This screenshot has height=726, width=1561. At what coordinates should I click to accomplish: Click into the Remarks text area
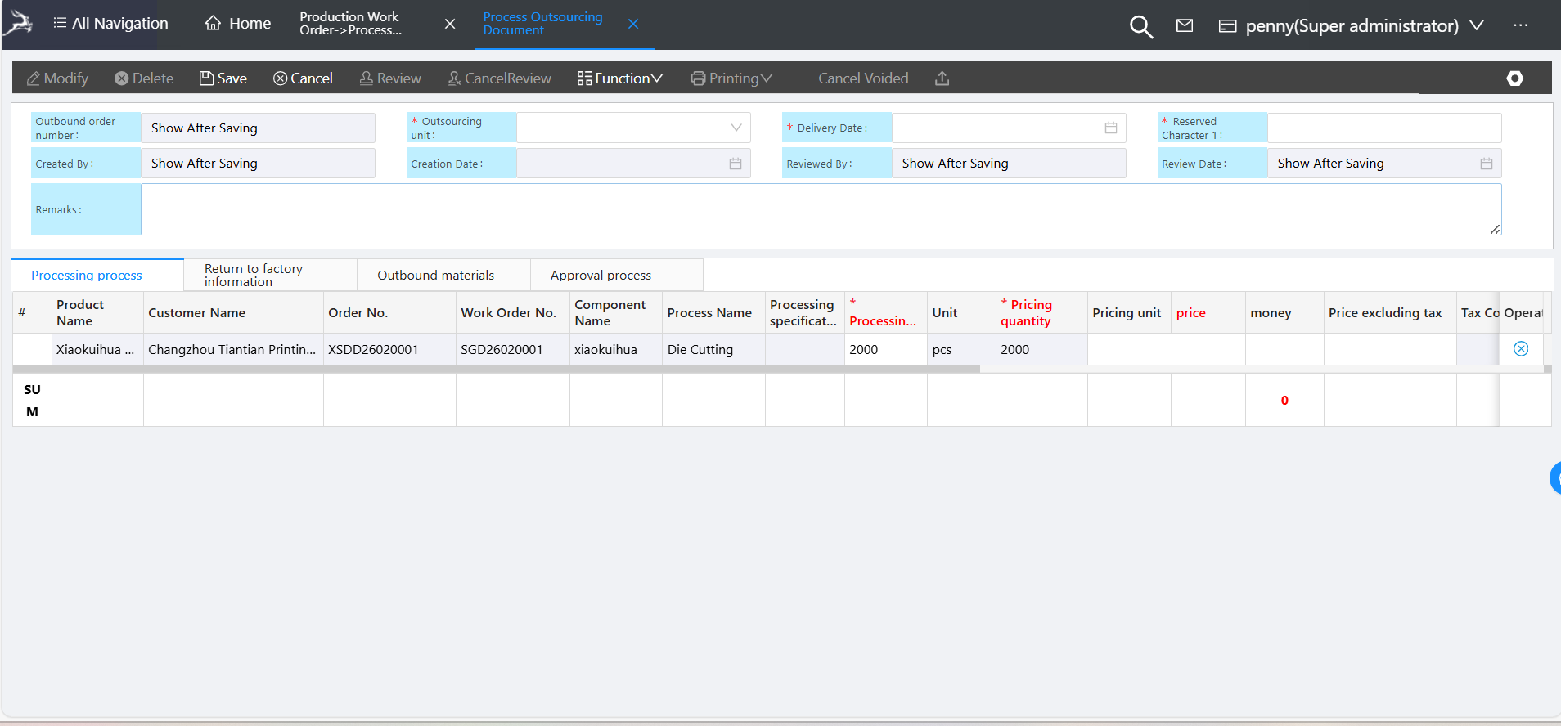coord(820,209)
